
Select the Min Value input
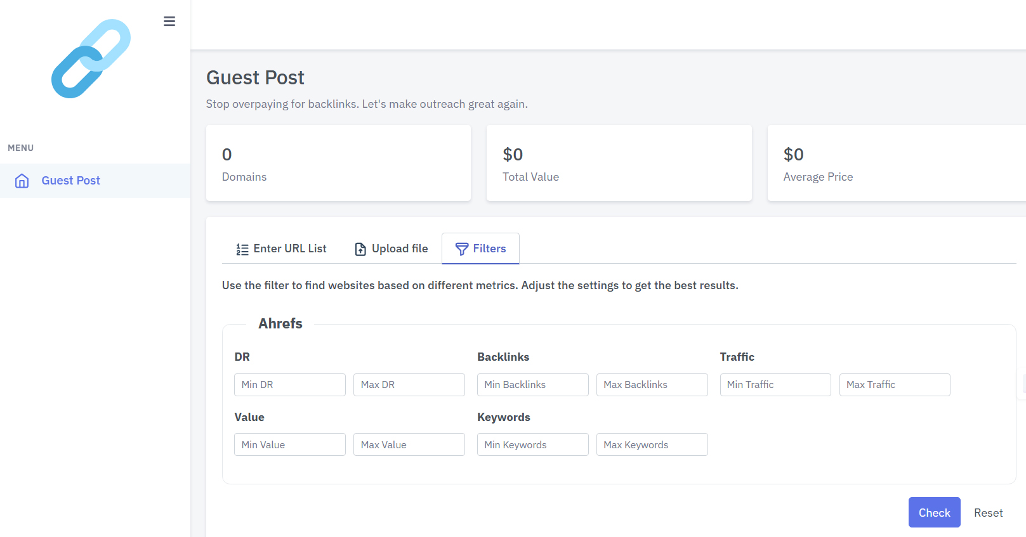pyautogui.click(x=289, y=444)
